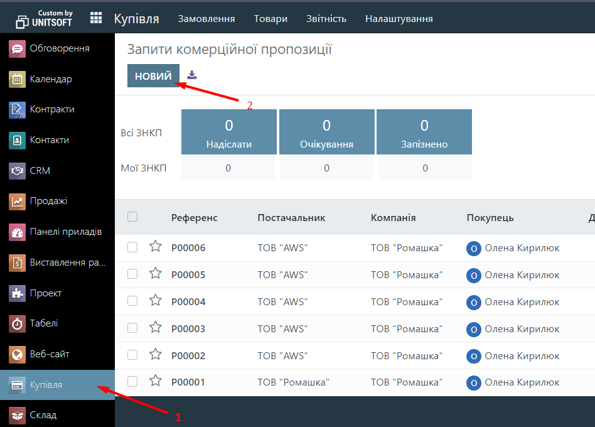This screenshot has width=595, height=427.
Task: Filter by Надіслати dashboard card
Action: point(229,132)
